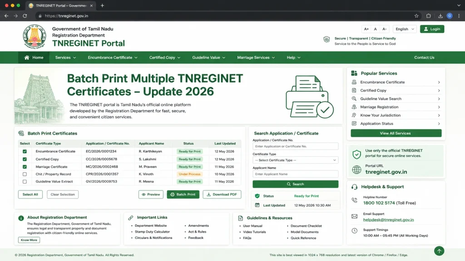The width and height of the screenshot is (465, 261).
Task: Click the Applicant Name input field
Action: click(x=295, y=174)
